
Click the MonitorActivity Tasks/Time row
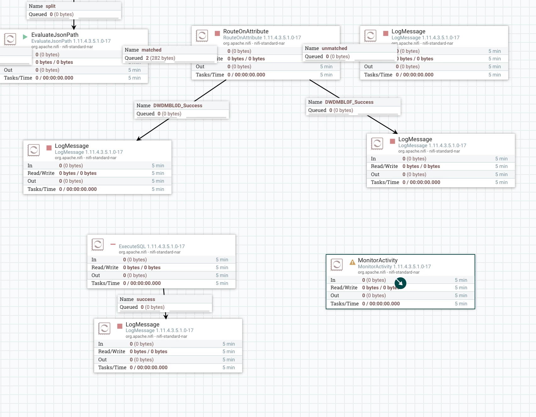point(400,304)
